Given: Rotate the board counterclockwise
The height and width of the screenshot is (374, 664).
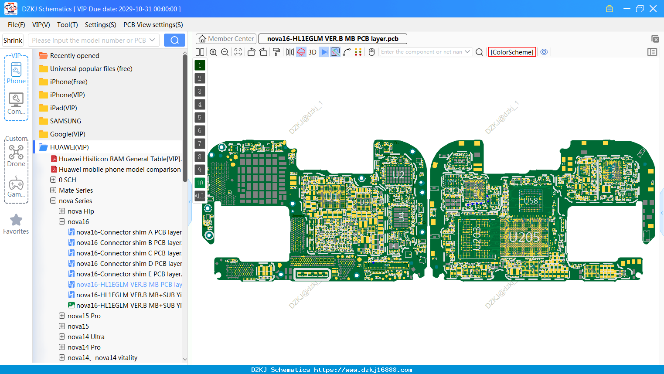Looking at the screenshot, I should [x=251, y=52].
